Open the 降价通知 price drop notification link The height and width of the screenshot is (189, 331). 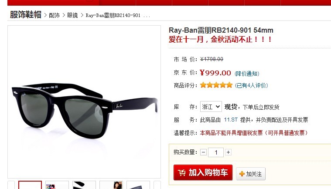pos(247,74)
